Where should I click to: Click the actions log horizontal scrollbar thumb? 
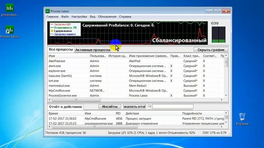point(94,127)
